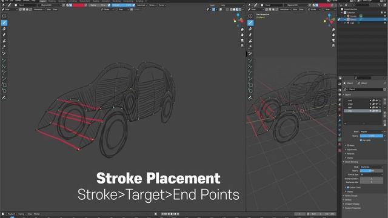Select the Polyline tool in left viewport
The width and height of the screenshot is (388, 218).
(x=4, y=67)
